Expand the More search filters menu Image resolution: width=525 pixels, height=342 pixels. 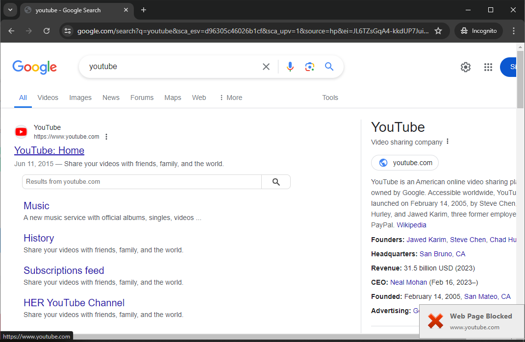pyautogui.click(x=231, y=98)
